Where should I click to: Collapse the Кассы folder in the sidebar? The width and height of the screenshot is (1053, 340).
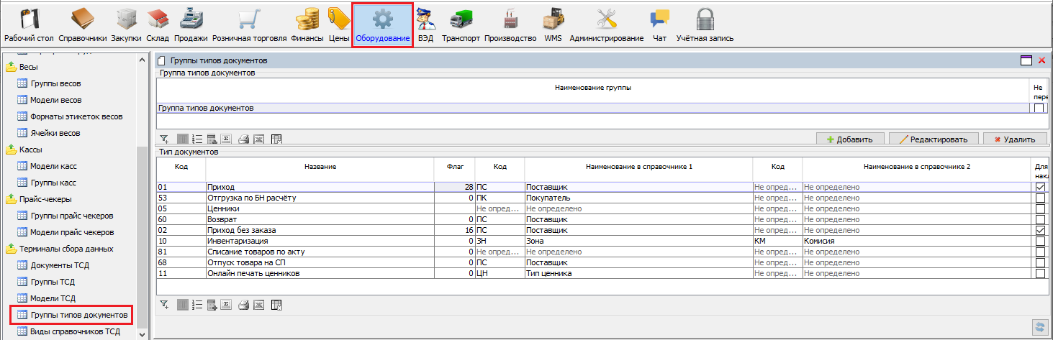pyautogui.click(x=12, y=150)
